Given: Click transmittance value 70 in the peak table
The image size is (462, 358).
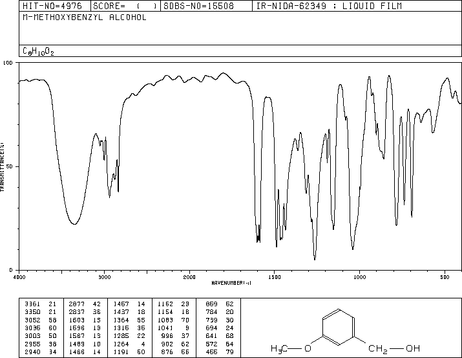Looking at the screenshot, I should [185, 320].
